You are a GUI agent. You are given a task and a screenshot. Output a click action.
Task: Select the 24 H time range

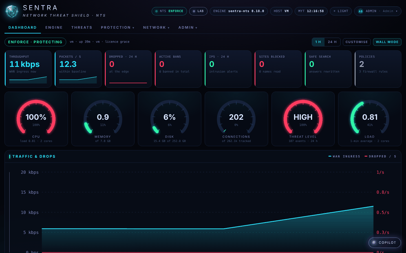(332, 42)
